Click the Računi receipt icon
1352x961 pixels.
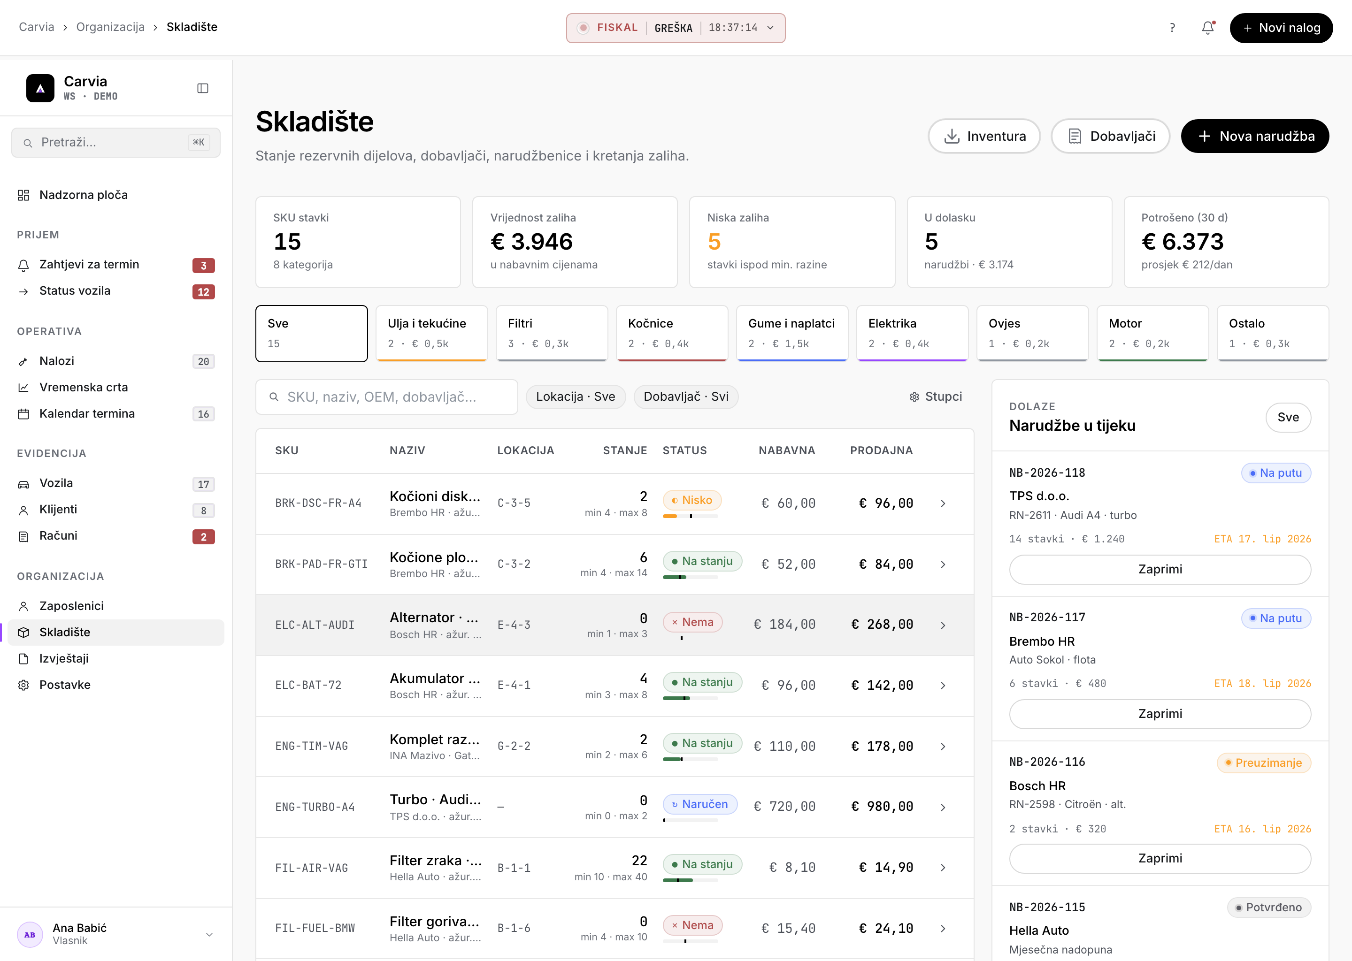click(23, 536)
